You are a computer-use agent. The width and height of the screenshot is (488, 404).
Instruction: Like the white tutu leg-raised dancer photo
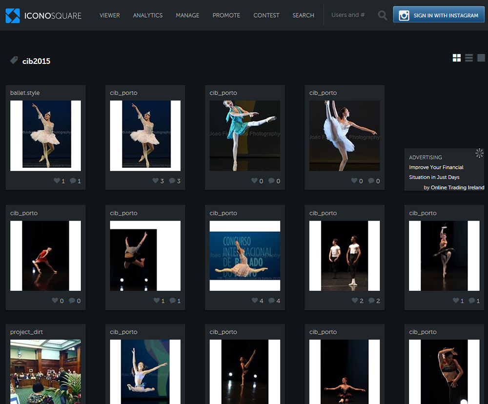pos(354,181)
